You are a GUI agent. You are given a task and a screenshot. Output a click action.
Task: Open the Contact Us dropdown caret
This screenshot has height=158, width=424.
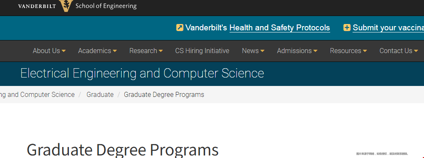click(x=416, y=51)
